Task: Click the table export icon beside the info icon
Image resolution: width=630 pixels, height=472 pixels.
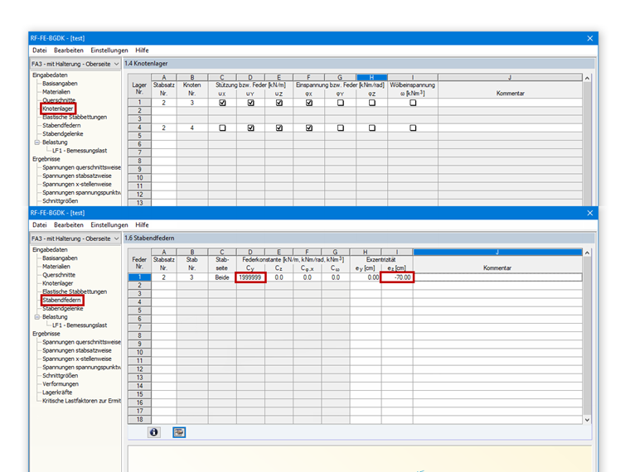Action: coord(179,432)
